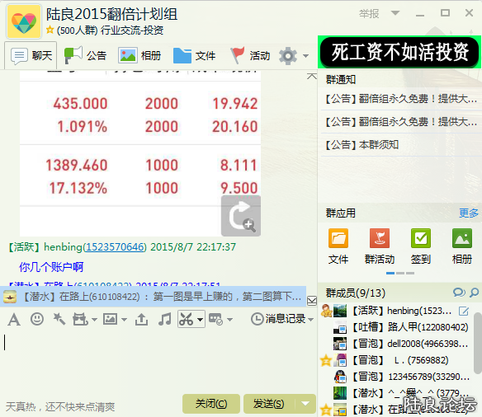The height and width of the screenshot is (417, 482).
Task: Open send options dropdown next to 发送
Action: pyautogui.click(x=305, y=404)
